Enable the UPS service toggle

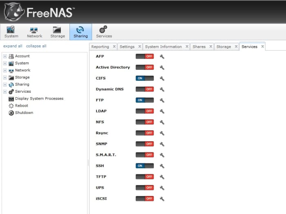coord(145,187)
